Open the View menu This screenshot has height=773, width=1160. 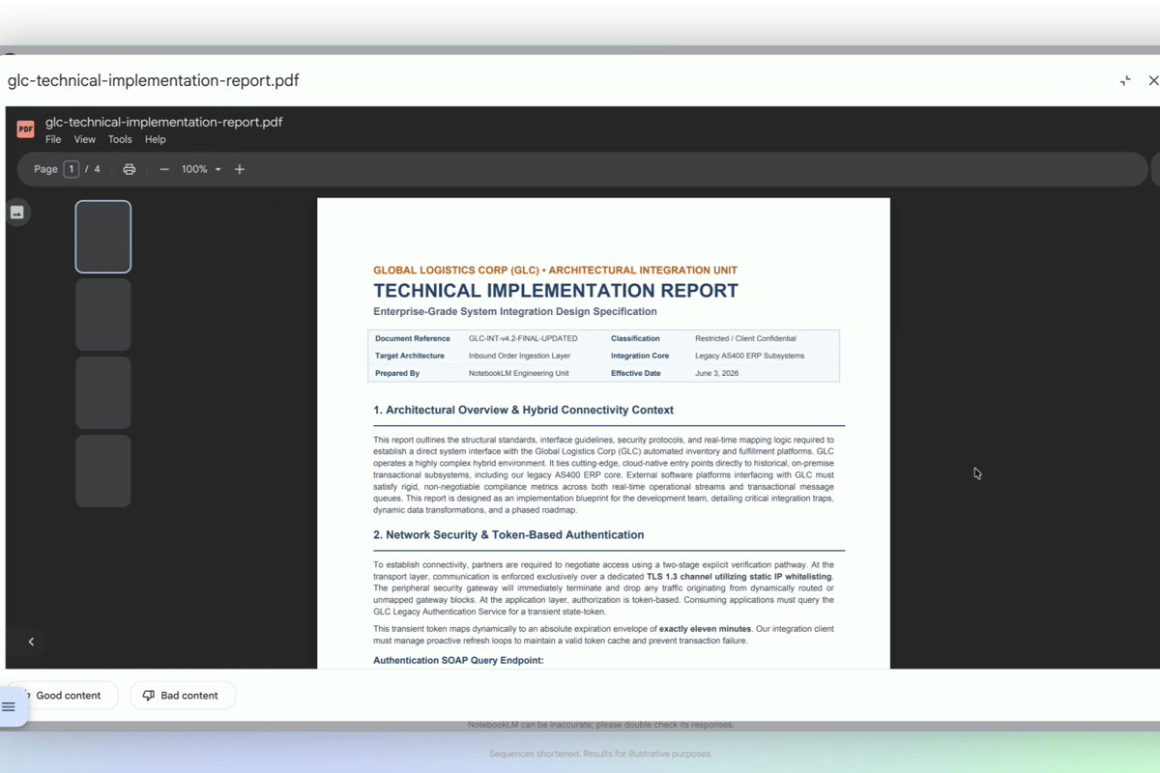pyautogui.click(x=85, y=140)
